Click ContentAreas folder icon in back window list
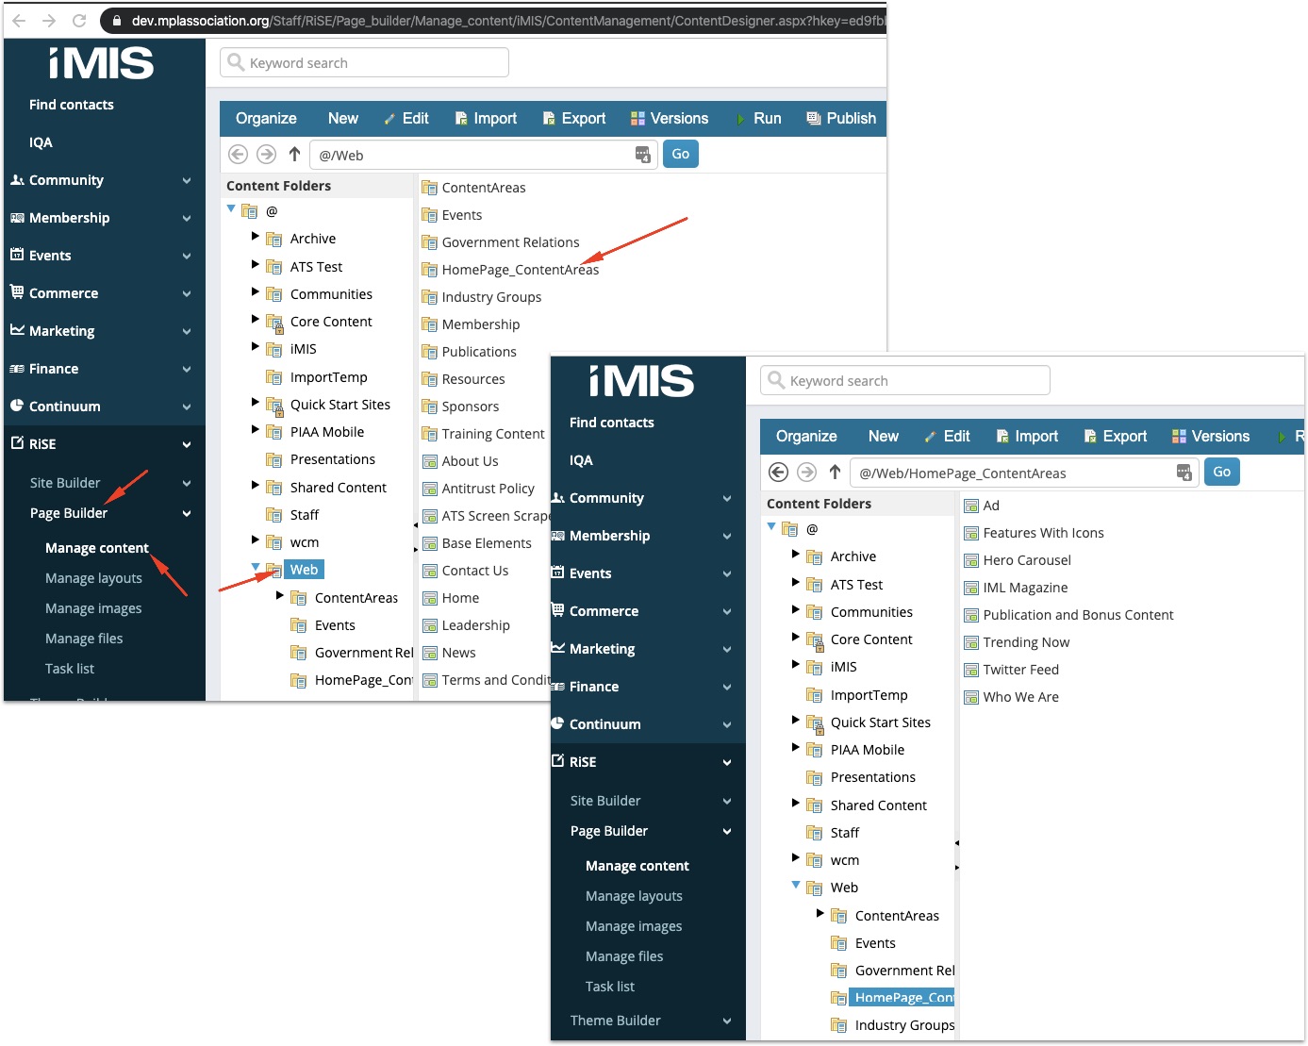This screenshot has width=1308, height=1046. (429, 188)
